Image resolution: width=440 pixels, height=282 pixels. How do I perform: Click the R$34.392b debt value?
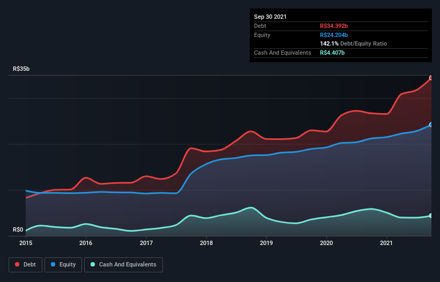tap(334, 26)
